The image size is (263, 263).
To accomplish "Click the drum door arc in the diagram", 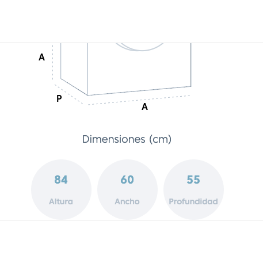I will pyautogui.click(x=140, y=47).
